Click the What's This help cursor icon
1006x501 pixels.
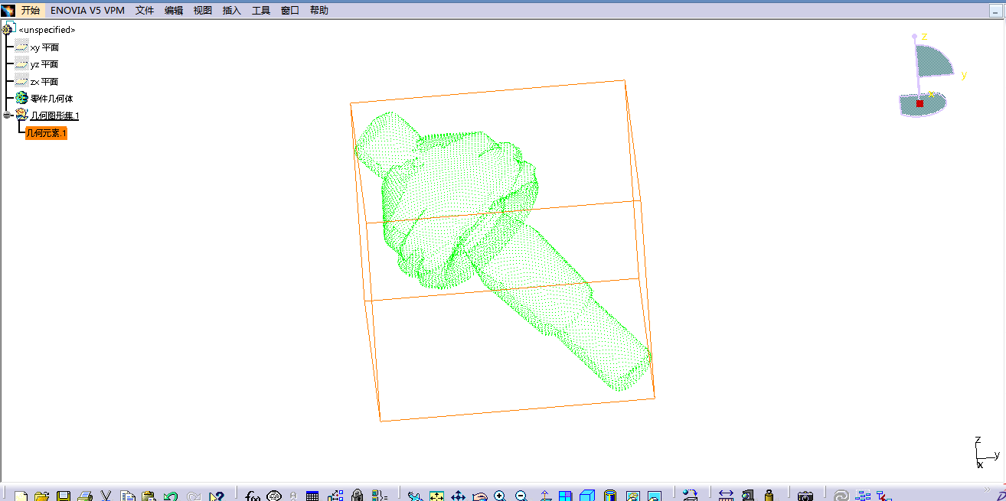coord(217,496)
